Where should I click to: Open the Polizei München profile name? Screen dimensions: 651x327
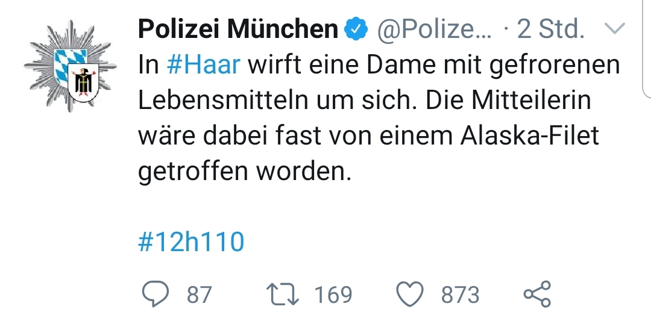(238, 29)
